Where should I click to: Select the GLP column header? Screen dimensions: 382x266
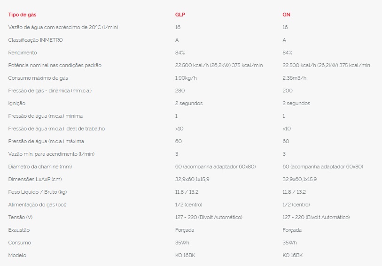pos(180,15)
